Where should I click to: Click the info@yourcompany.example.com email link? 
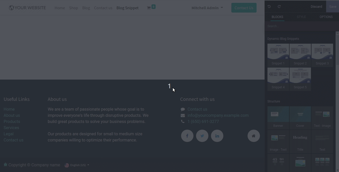pyautogui.click(x=218, y=115)
